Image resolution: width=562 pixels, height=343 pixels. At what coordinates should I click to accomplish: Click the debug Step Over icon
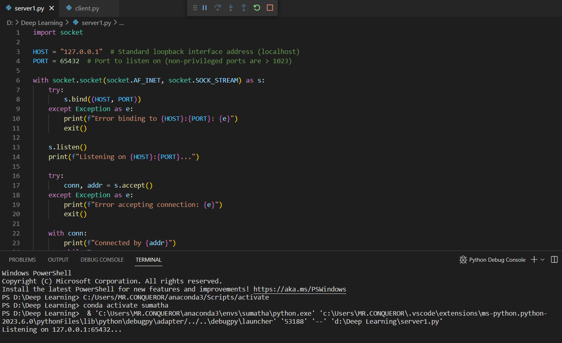[217, 8]
